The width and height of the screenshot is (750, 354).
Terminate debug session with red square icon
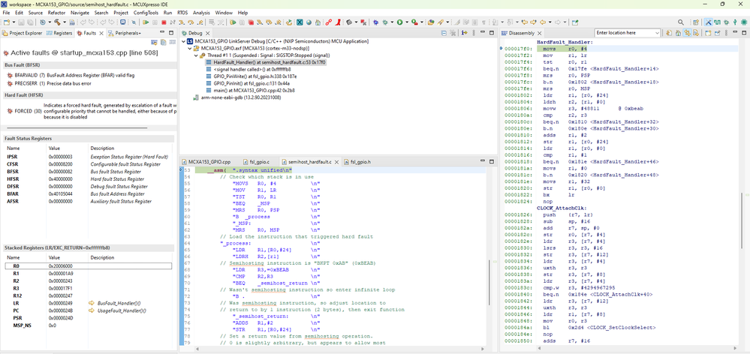(x=164, y=22)
